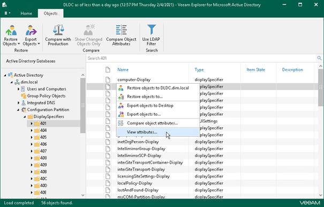Choose Restore objects to... menu entry

158,97
